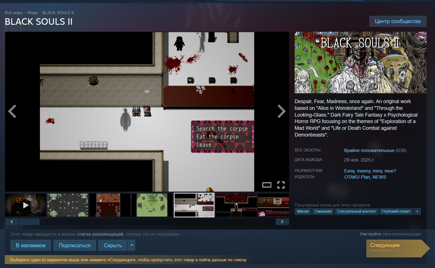
Task: Select the highlighted corpse-search screenshot thumbnail
Action: [194, 205]
